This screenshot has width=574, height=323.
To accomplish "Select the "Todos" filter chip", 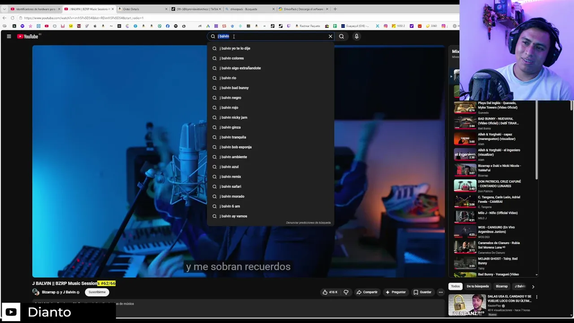I will 455,286.
